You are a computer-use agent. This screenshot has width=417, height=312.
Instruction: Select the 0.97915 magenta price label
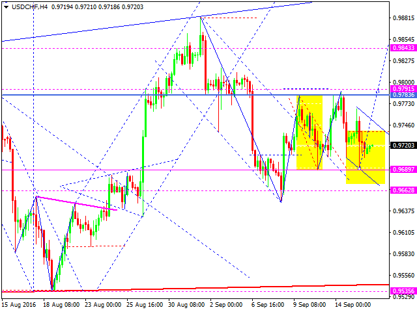(x=403, y=88)
